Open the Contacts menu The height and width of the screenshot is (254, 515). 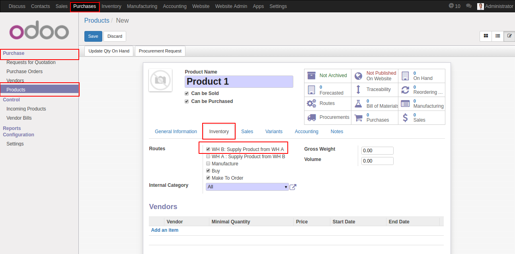[x=41, y=6]
